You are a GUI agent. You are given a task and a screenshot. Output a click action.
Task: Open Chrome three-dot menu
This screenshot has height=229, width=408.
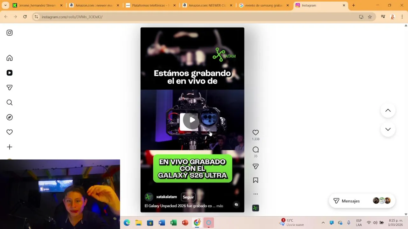pyautogui.click(x=402, y=17)
